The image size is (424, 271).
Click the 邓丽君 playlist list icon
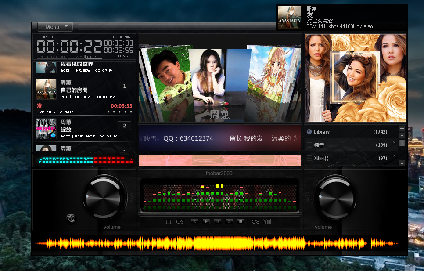click(x=309, y=158)
